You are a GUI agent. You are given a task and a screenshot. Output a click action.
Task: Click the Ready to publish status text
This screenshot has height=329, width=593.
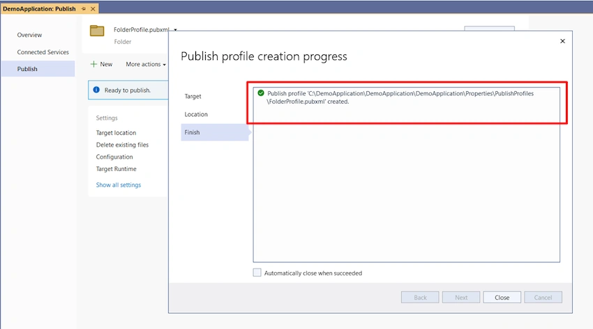[x=128, y=90]
